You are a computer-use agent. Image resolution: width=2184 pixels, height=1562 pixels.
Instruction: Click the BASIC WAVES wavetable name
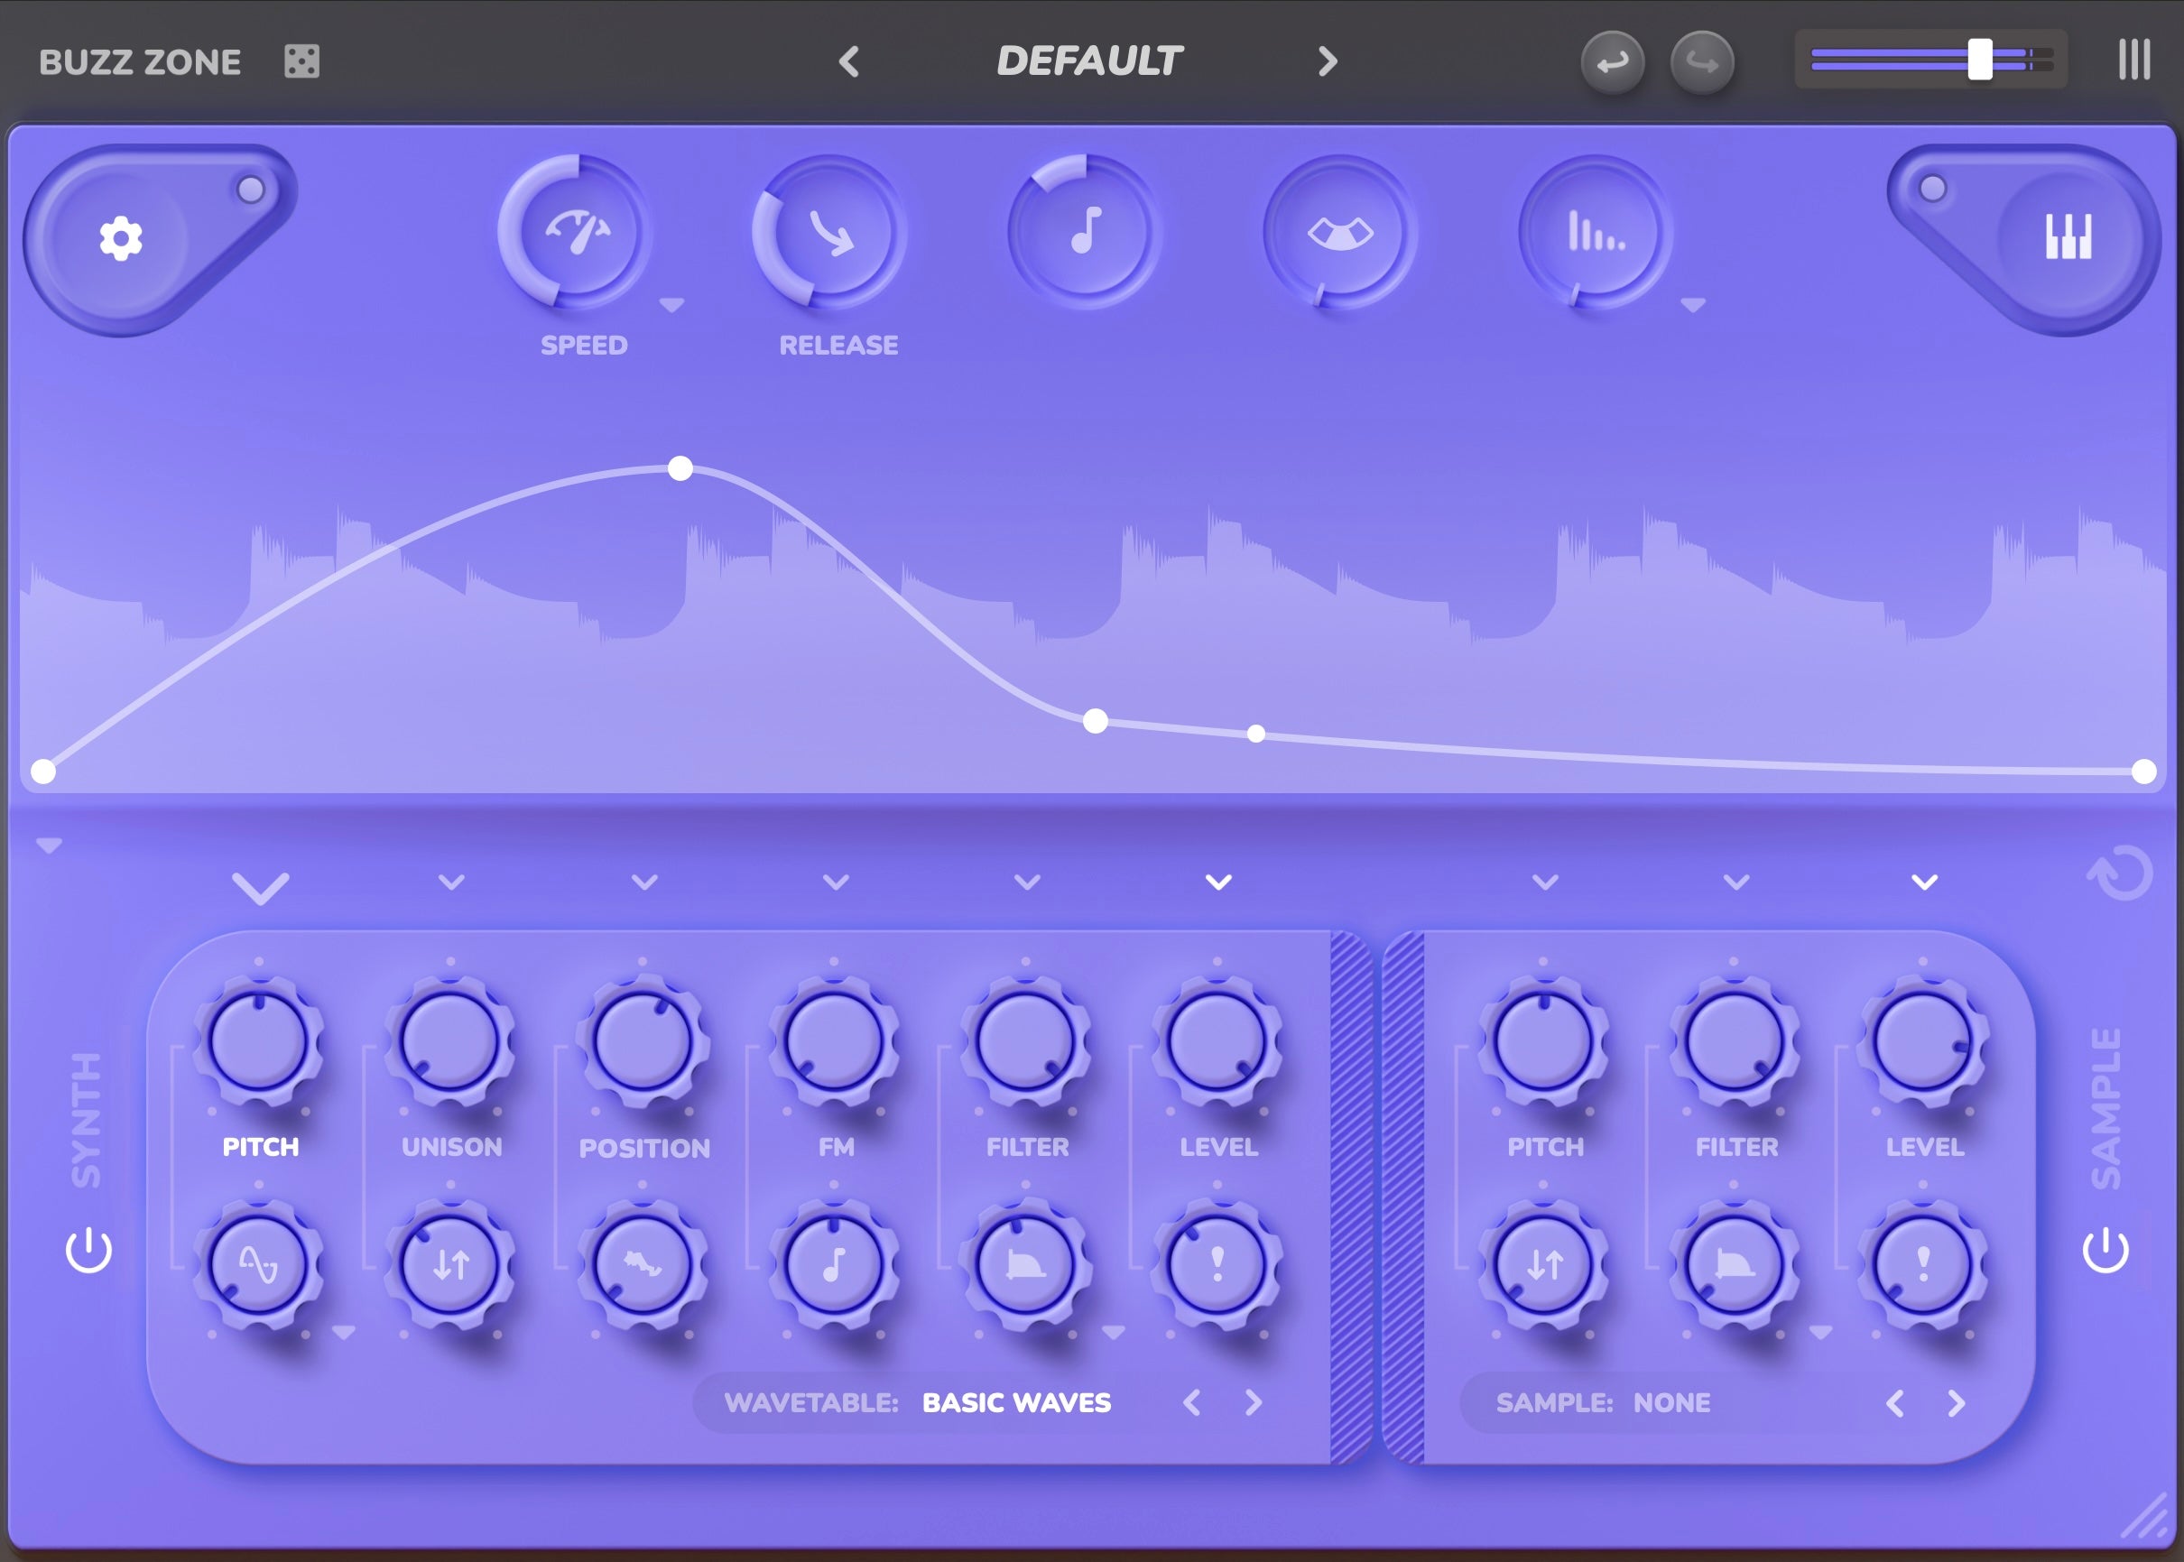pos(1015,1402)
